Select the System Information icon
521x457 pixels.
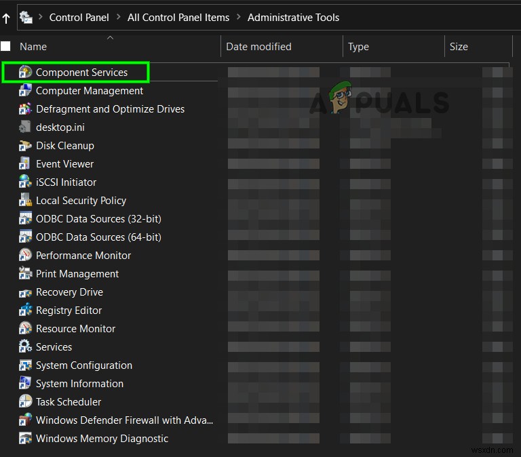click(25, 383)
